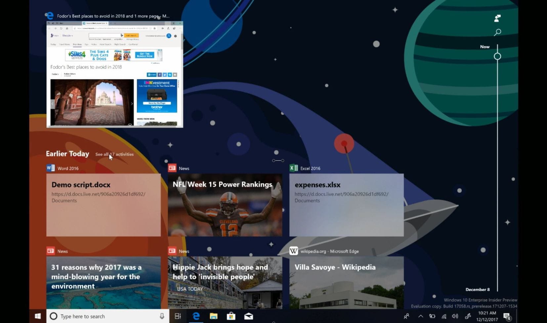Open the network Wi-Fi tray icon
The image size is (547, 323).
click(x=444, y=316)
